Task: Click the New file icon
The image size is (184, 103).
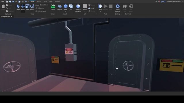Action: 7,1
